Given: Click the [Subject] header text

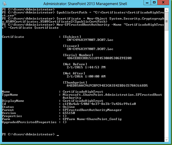Looking at the screenshot, I should point(72,37).
